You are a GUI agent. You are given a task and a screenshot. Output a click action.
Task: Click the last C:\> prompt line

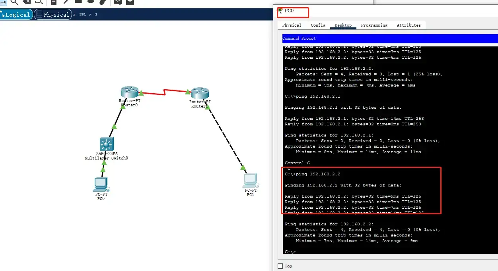(x=290, y=252)
